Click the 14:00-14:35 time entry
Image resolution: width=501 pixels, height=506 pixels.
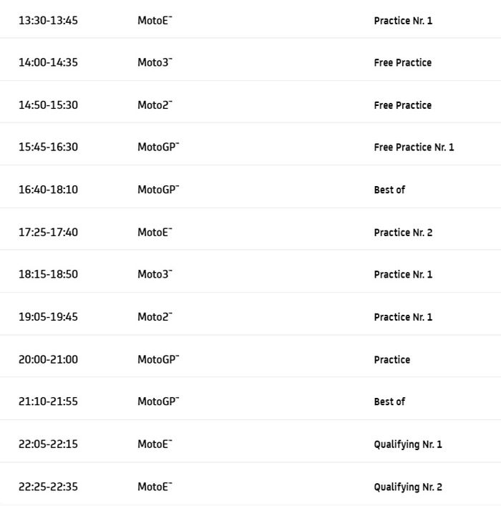click(x=48, y=62)
